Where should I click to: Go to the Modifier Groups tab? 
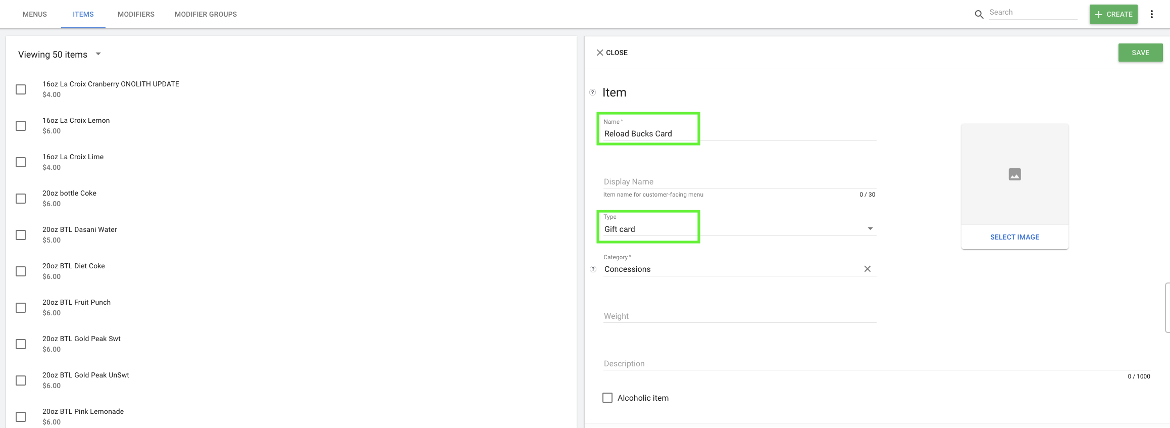[206, 14]
